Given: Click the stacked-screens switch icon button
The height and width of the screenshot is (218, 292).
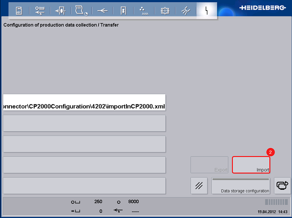Looking at the screenshot, I should coord(282,186).
